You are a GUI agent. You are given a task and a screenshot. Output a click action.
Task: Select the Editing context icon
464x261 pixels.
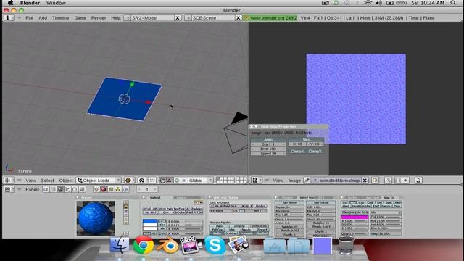coord(75,189)
